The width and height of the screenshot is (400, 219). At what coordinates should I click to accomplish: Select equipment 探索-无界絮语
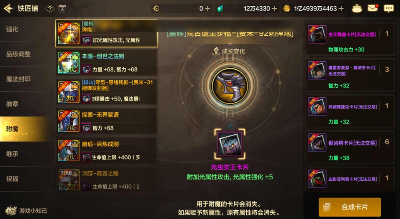pos(106,121)
